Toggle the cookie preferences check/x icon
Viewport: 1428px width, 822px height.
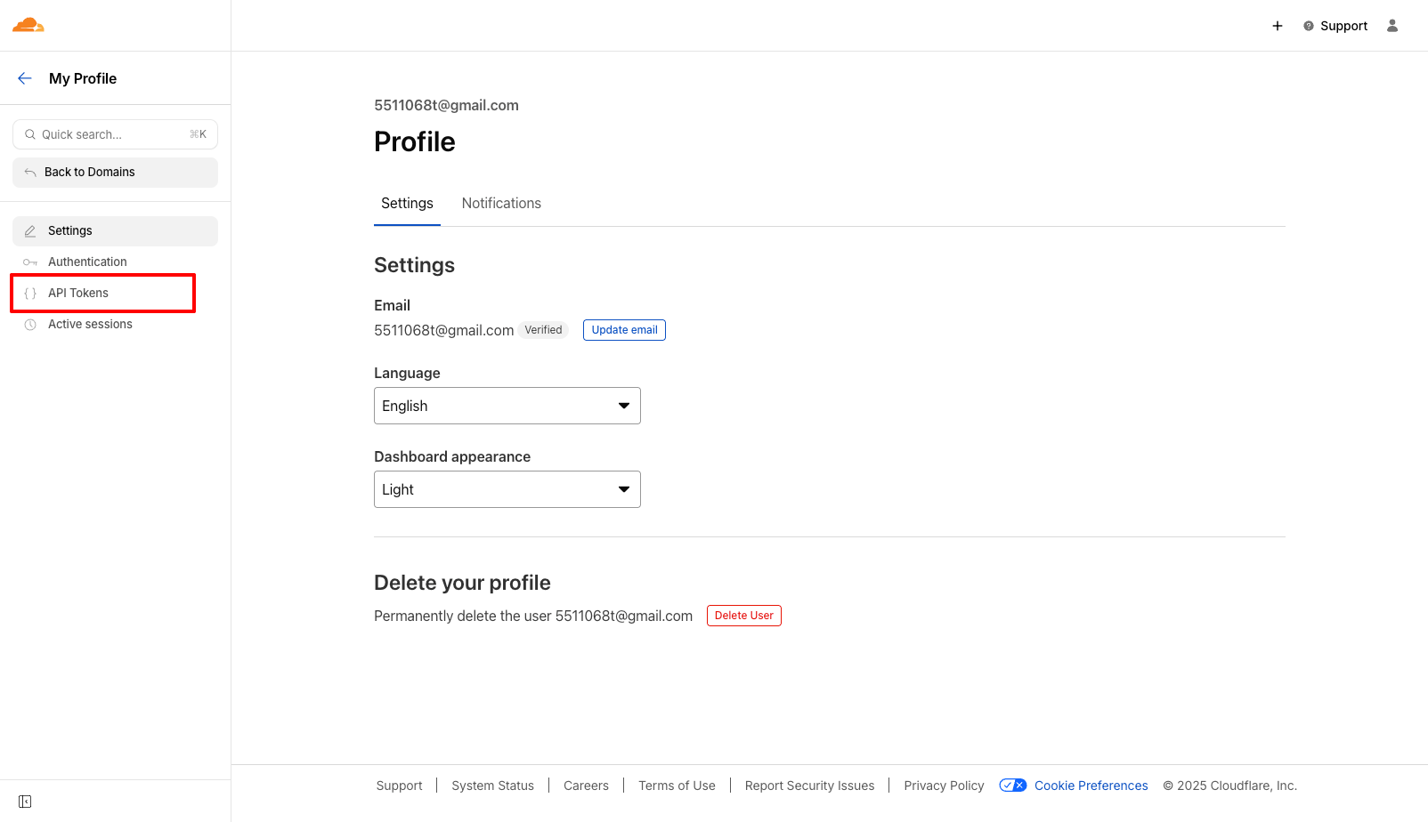pyautogui.click(x=1013, y=786)
